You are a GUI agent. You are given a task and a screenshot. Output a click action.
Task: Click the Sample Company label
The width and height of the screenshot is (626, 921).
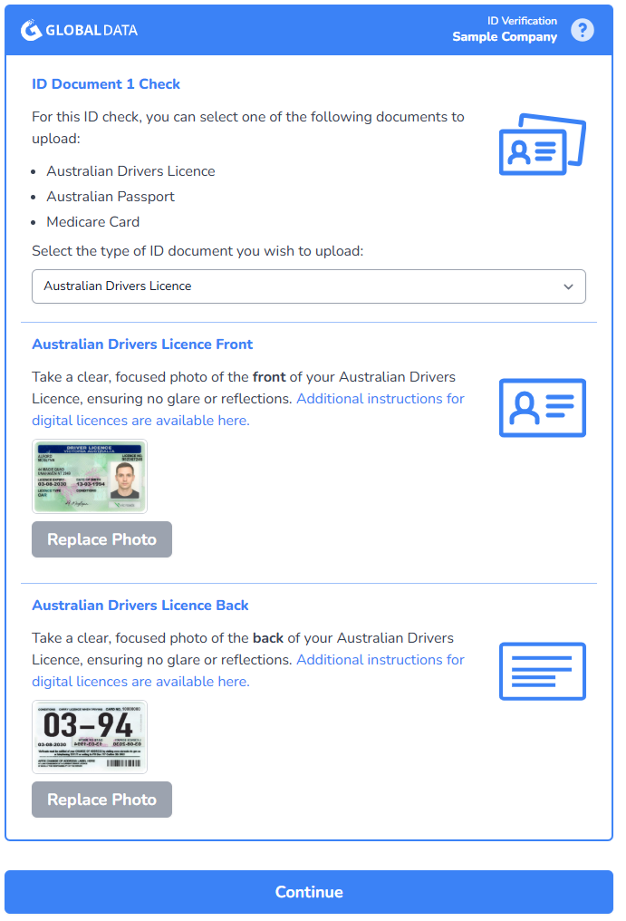tap(505, 37)
